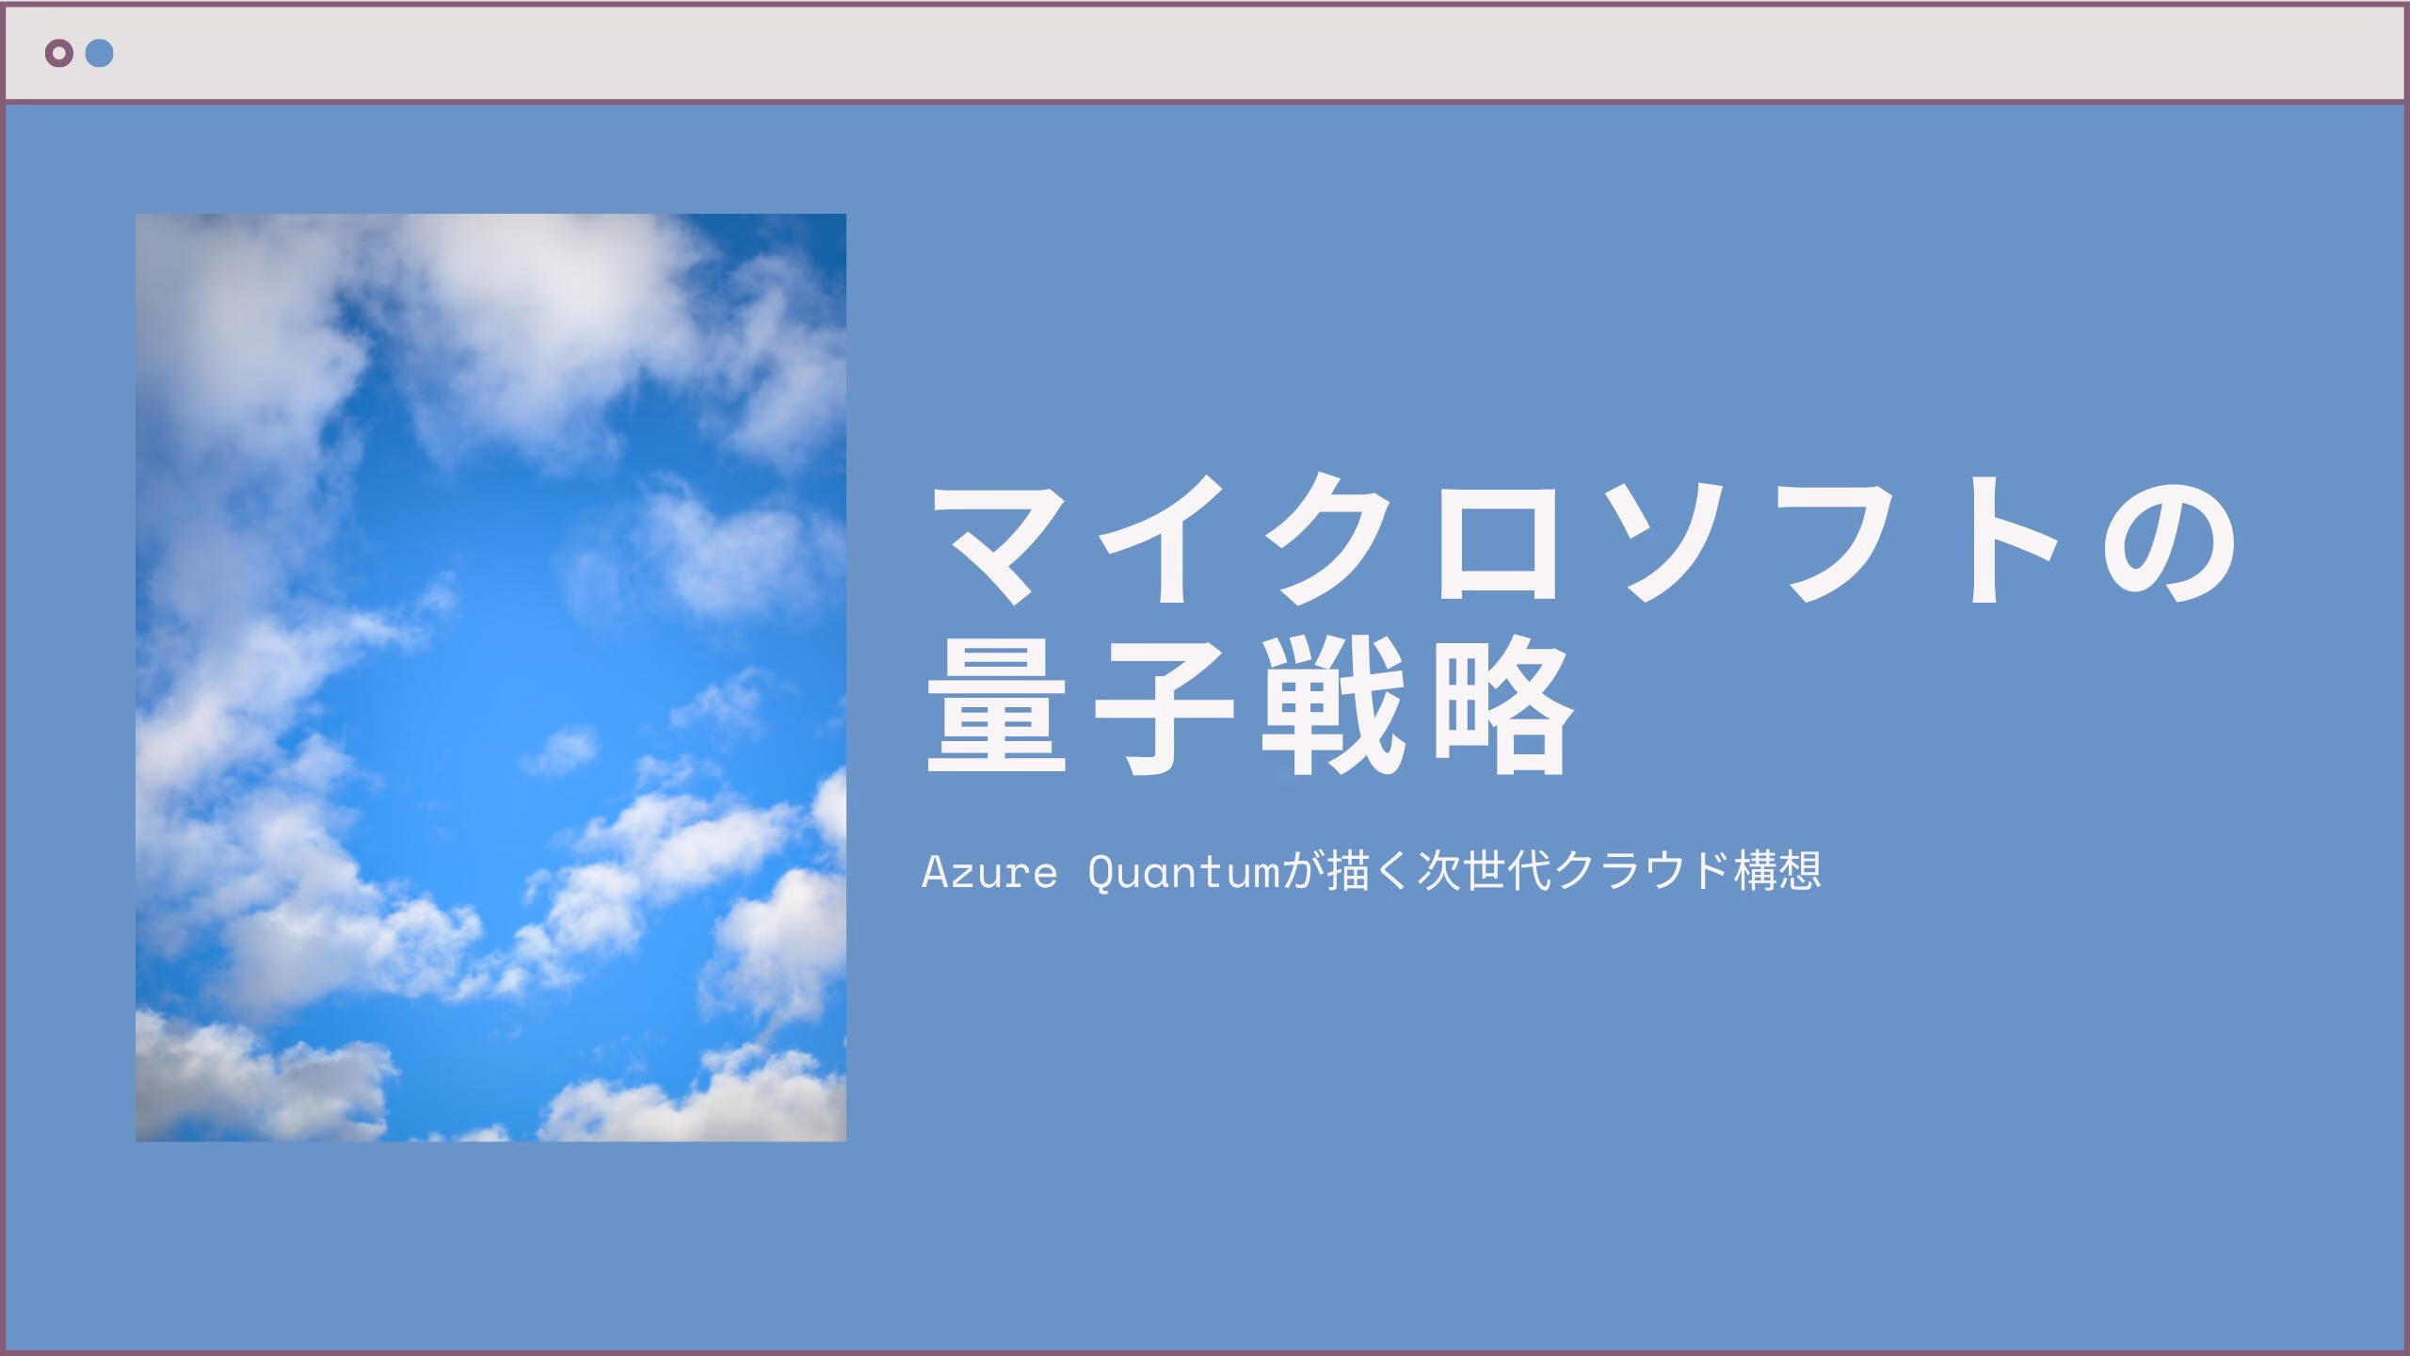Click the solid blue dot in top bar
This screenshot has height=1356, width=2410.
[x=100, y=54]
